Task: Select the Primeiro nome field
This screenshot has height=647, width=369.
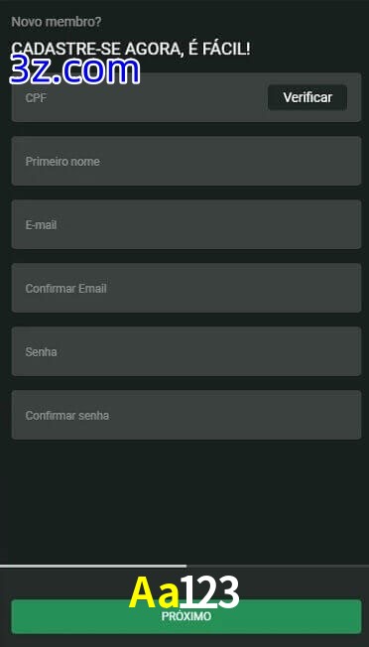Action: (x=186, y=161)
